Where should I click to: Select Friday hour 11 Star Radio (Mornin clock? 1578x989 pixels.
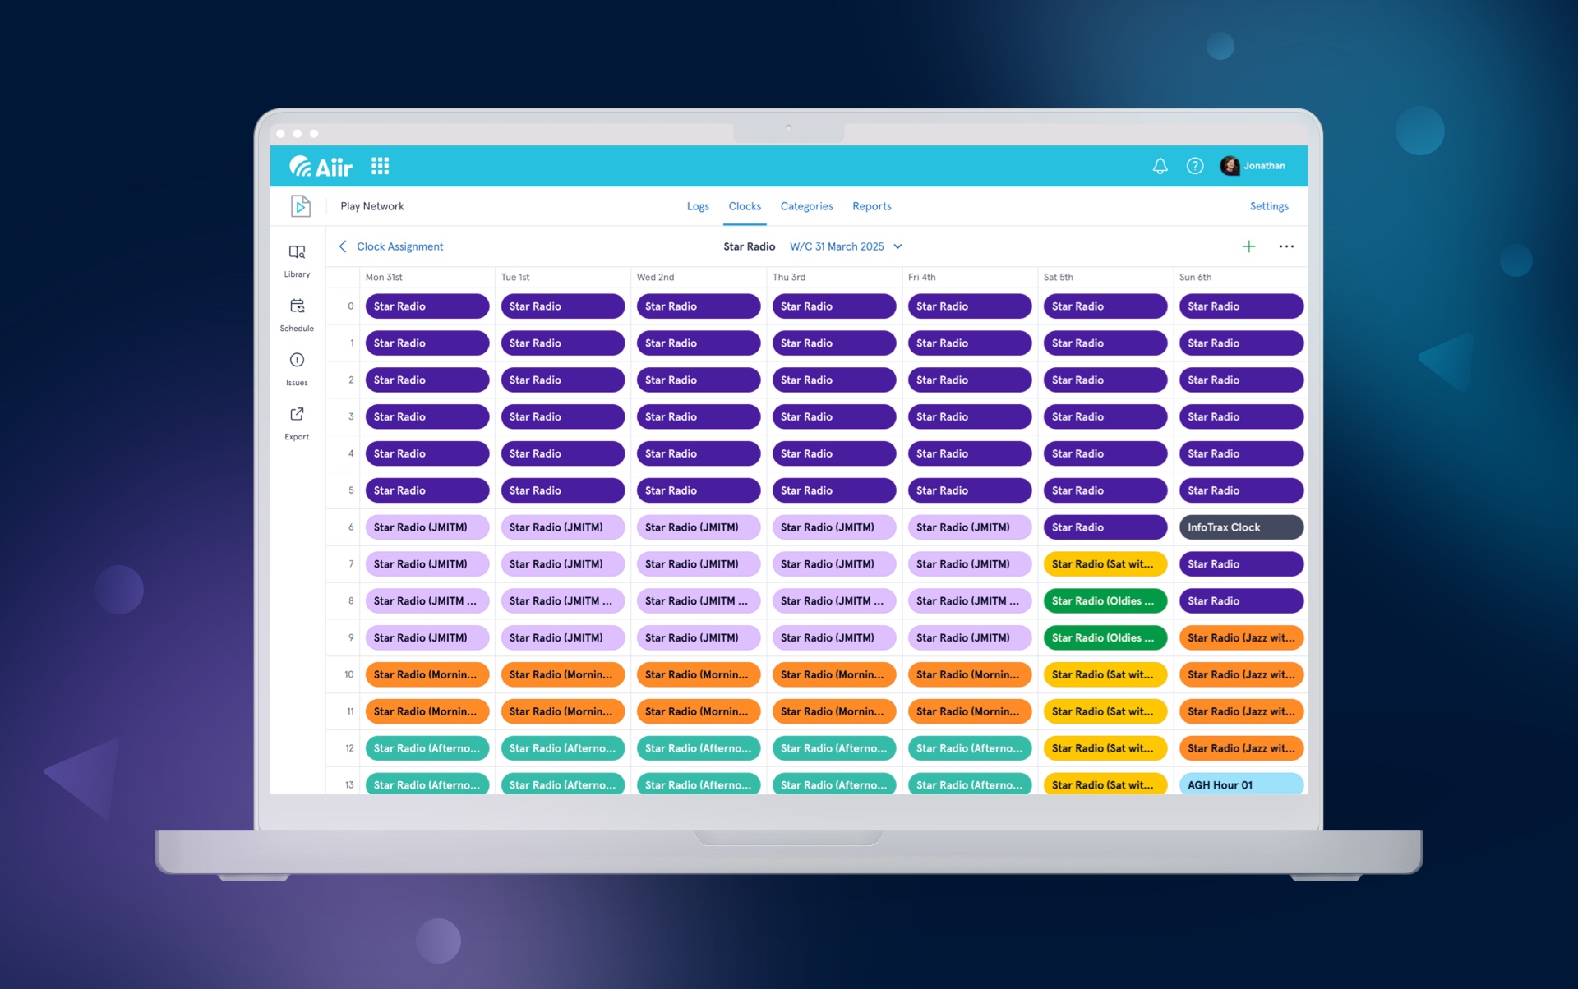click(970, 711)
